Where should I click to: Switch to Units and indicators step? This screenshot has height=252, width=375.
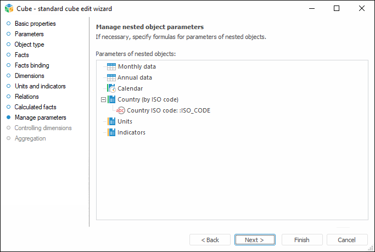(x=40, y=86)
